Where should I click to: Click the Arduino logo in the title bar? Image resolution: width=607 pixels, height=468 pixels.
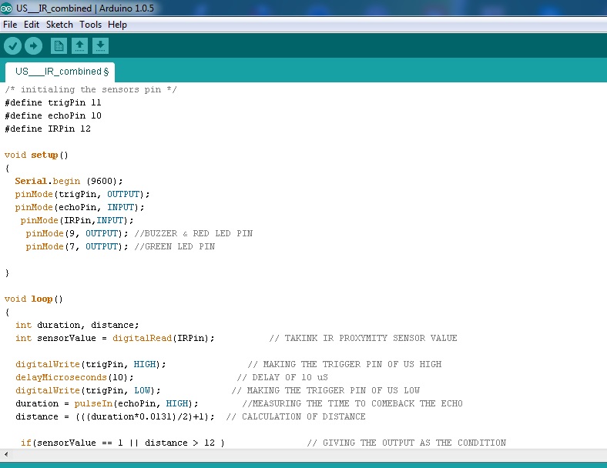pos(7,8)
